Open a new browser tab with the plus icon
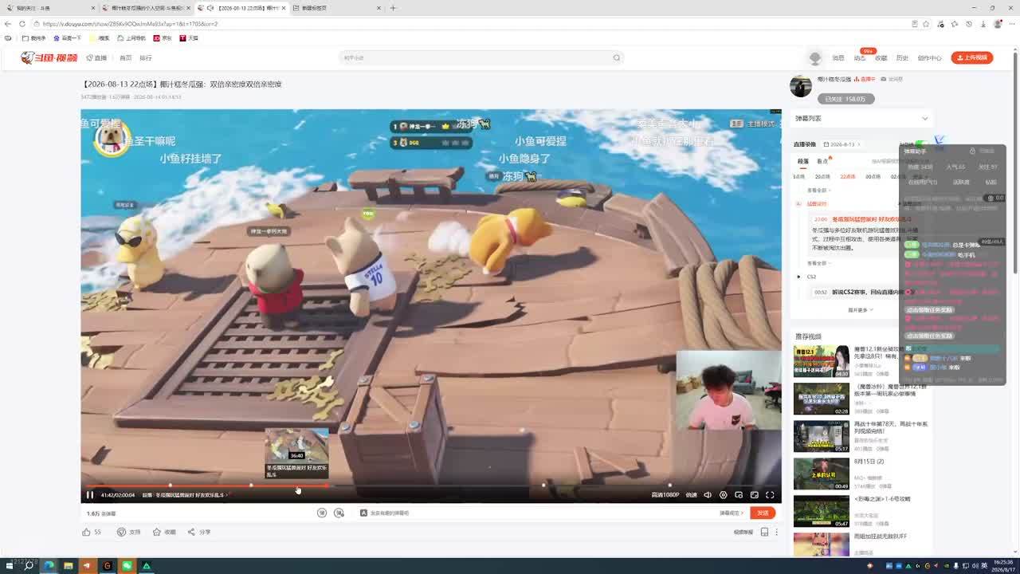The height and width of the screenshot is (574, 1020). 393,8
